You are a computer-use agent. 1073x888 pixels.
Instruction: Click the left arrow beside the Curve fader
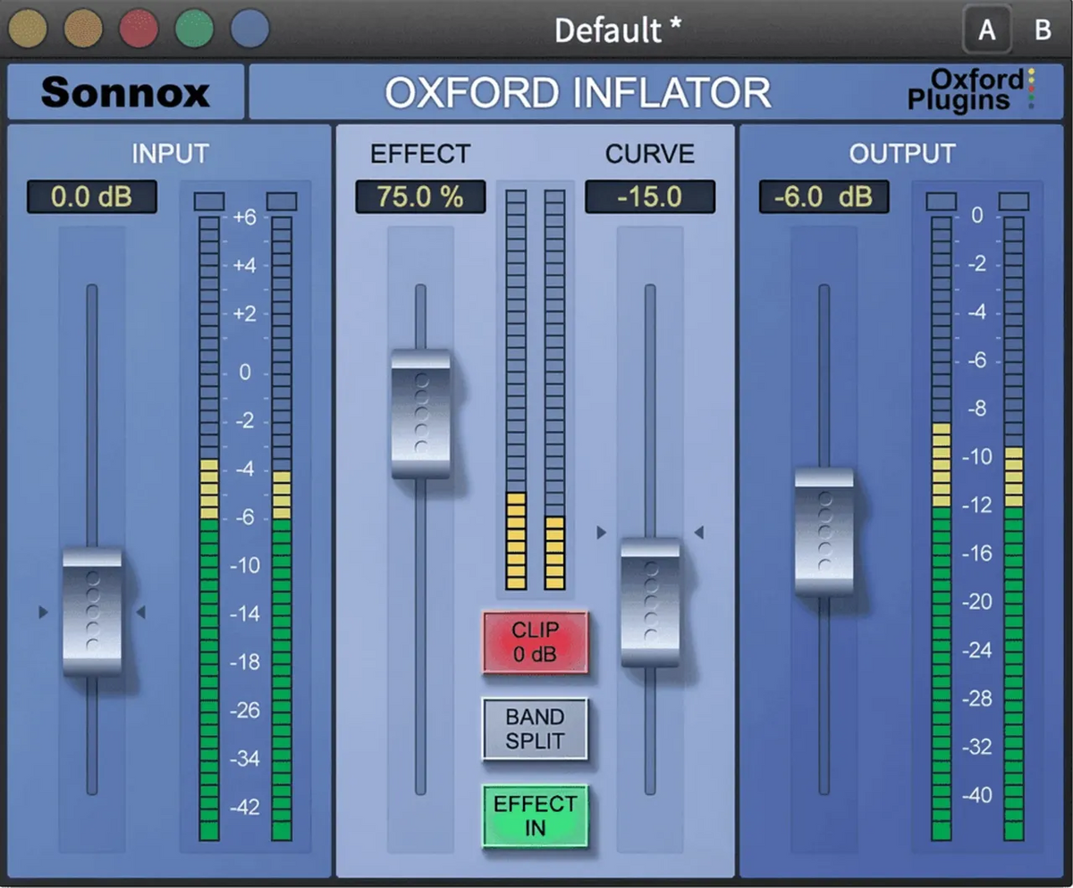[x=601, y=533]
